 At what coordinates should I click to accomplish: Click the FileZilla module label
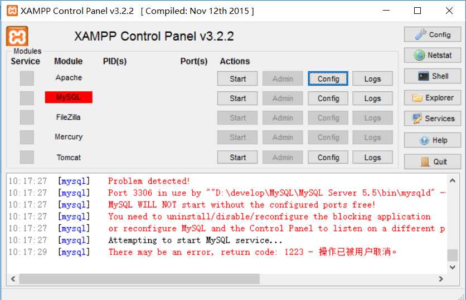(69, 117)
